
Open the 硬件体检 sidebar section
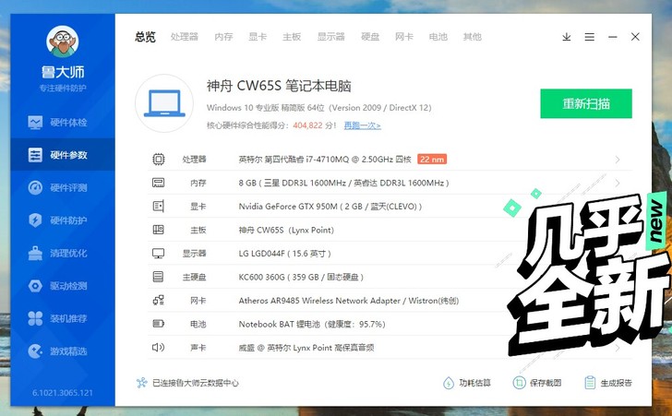coord(63,123)
